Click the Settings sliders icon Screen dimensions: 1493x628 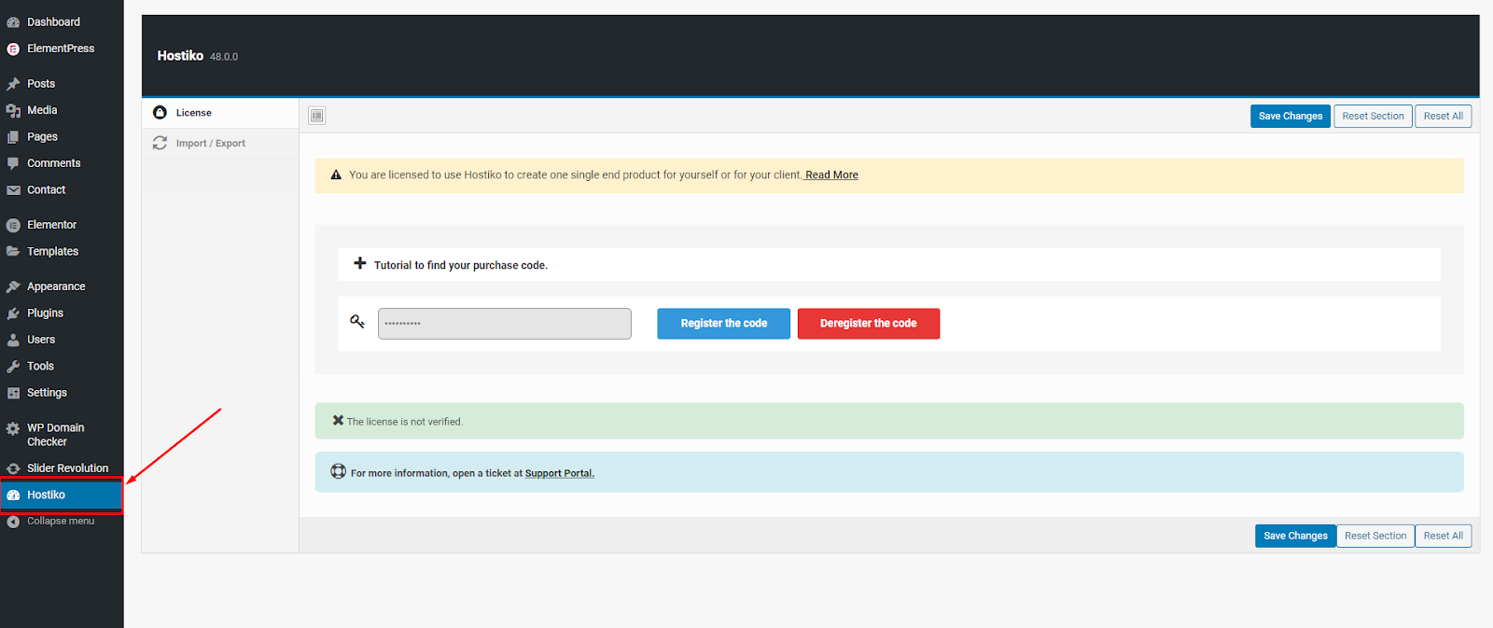13,393
